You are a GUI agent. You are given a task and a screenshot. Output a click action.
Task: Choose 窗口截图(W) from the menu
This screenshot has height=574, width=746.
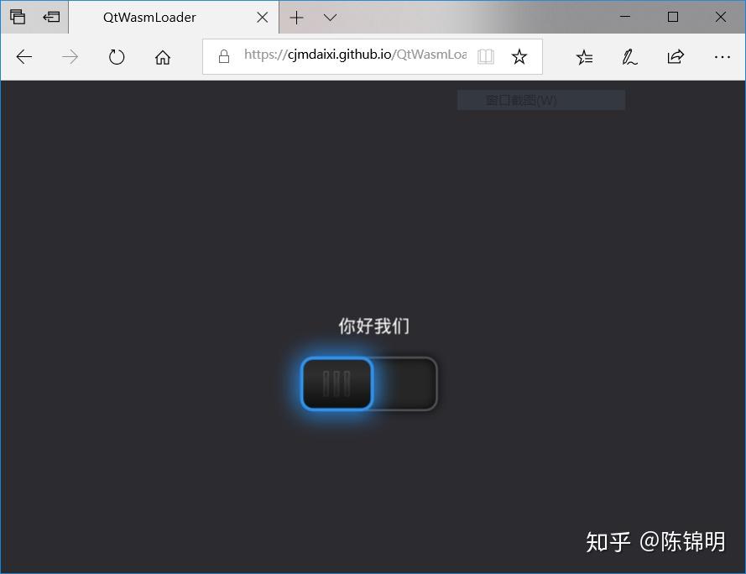(540, 99)
